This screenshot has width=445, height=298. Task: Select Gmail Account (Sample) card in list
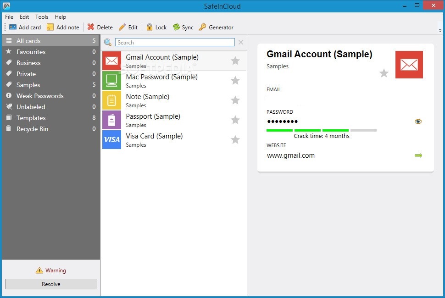coord(174,61)
